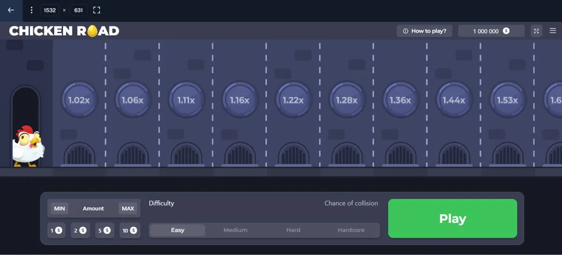Click the viewport width field 1532

[x=50, y=10]
